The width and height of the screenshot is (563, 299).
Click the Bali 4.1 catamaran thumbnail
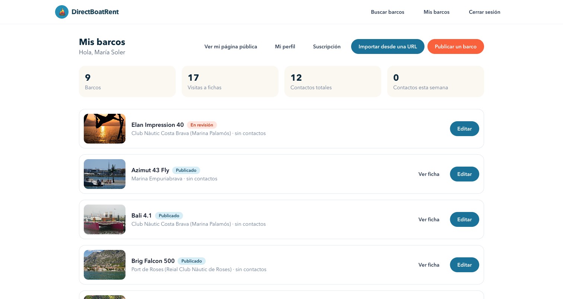click(105, 219)
